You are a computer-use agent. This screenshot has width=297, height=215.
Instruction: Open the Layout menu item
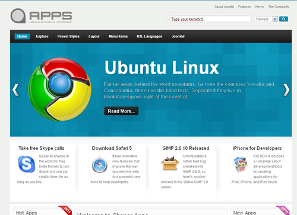coord(94,36)
